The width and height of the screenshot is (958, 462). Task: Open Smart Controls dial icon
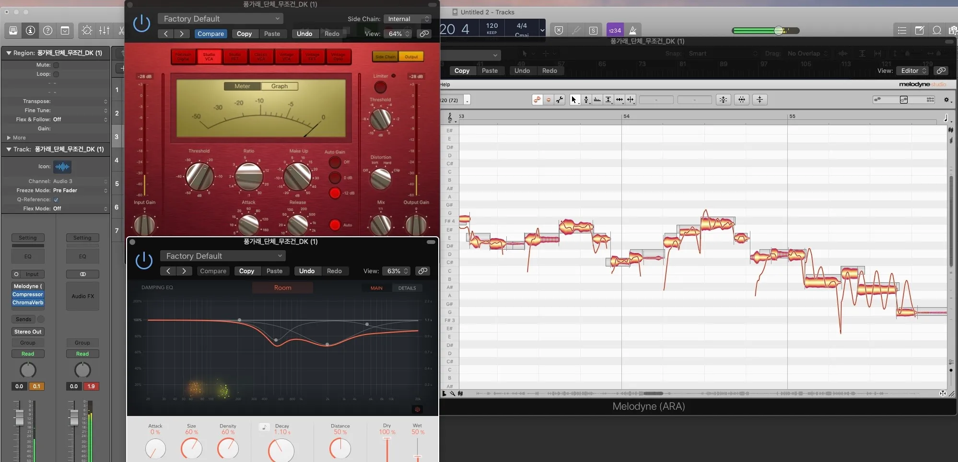[x=87, y=31]
